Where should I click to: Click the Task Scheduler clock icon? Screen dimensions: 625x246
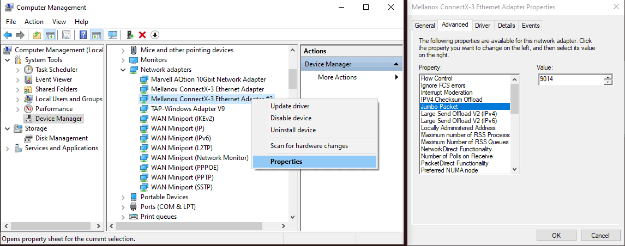coord(28,69)
